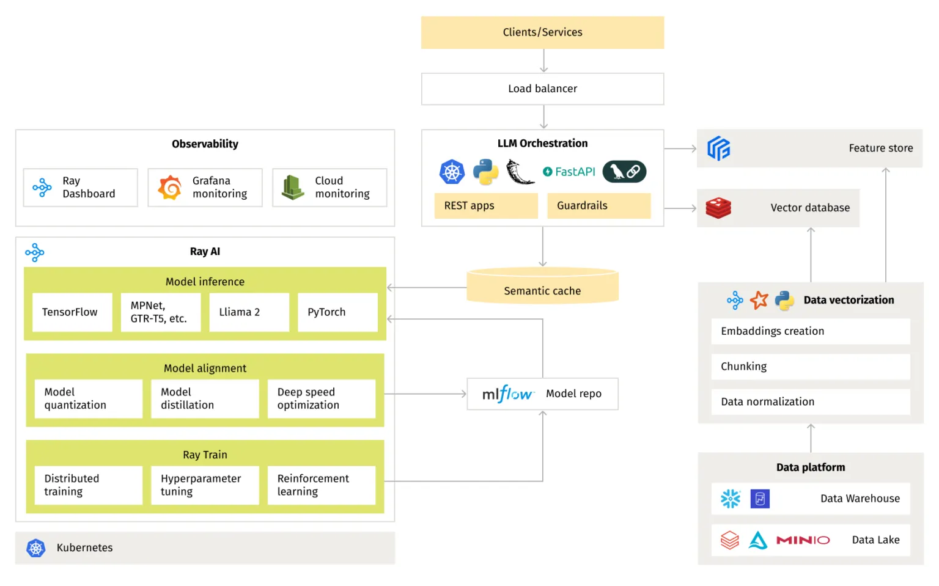939x586 pixels.
Task: Click the Snowflake icon in Data Warehouse row
Action: pyautogui.click(x=731, y=499)
